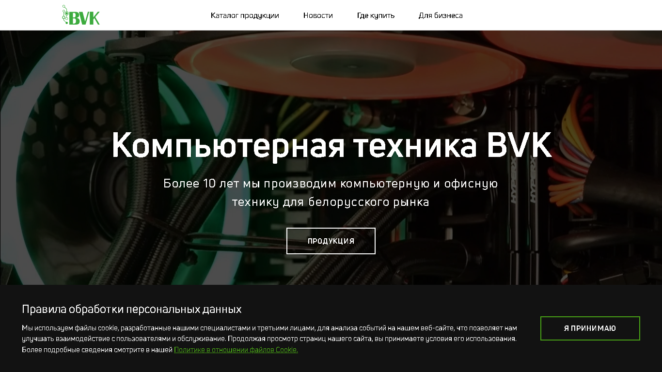Screen dimensions: 662x372
Task: Open the Каталог продукции menu
Action: point(245,15)
